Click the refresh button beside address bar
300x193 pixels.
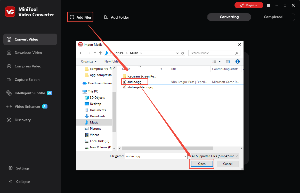[183, 53]
